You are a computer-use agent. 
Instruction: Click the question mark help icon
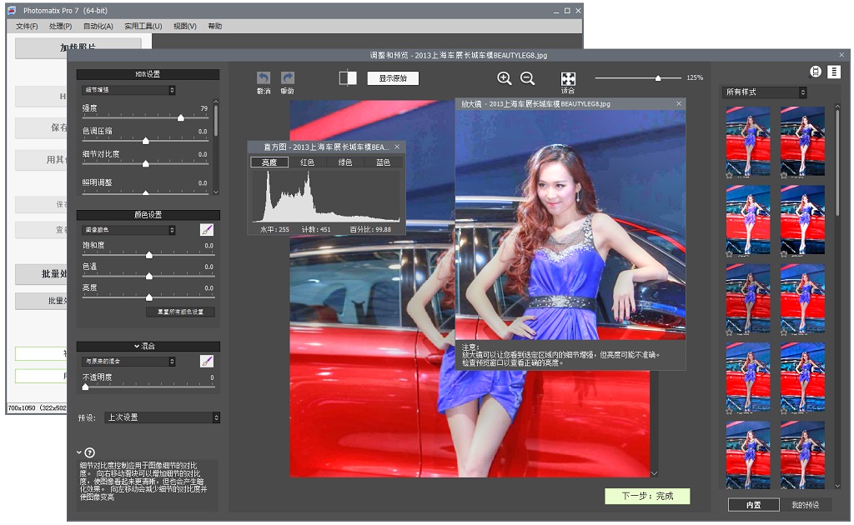[90, 452]
